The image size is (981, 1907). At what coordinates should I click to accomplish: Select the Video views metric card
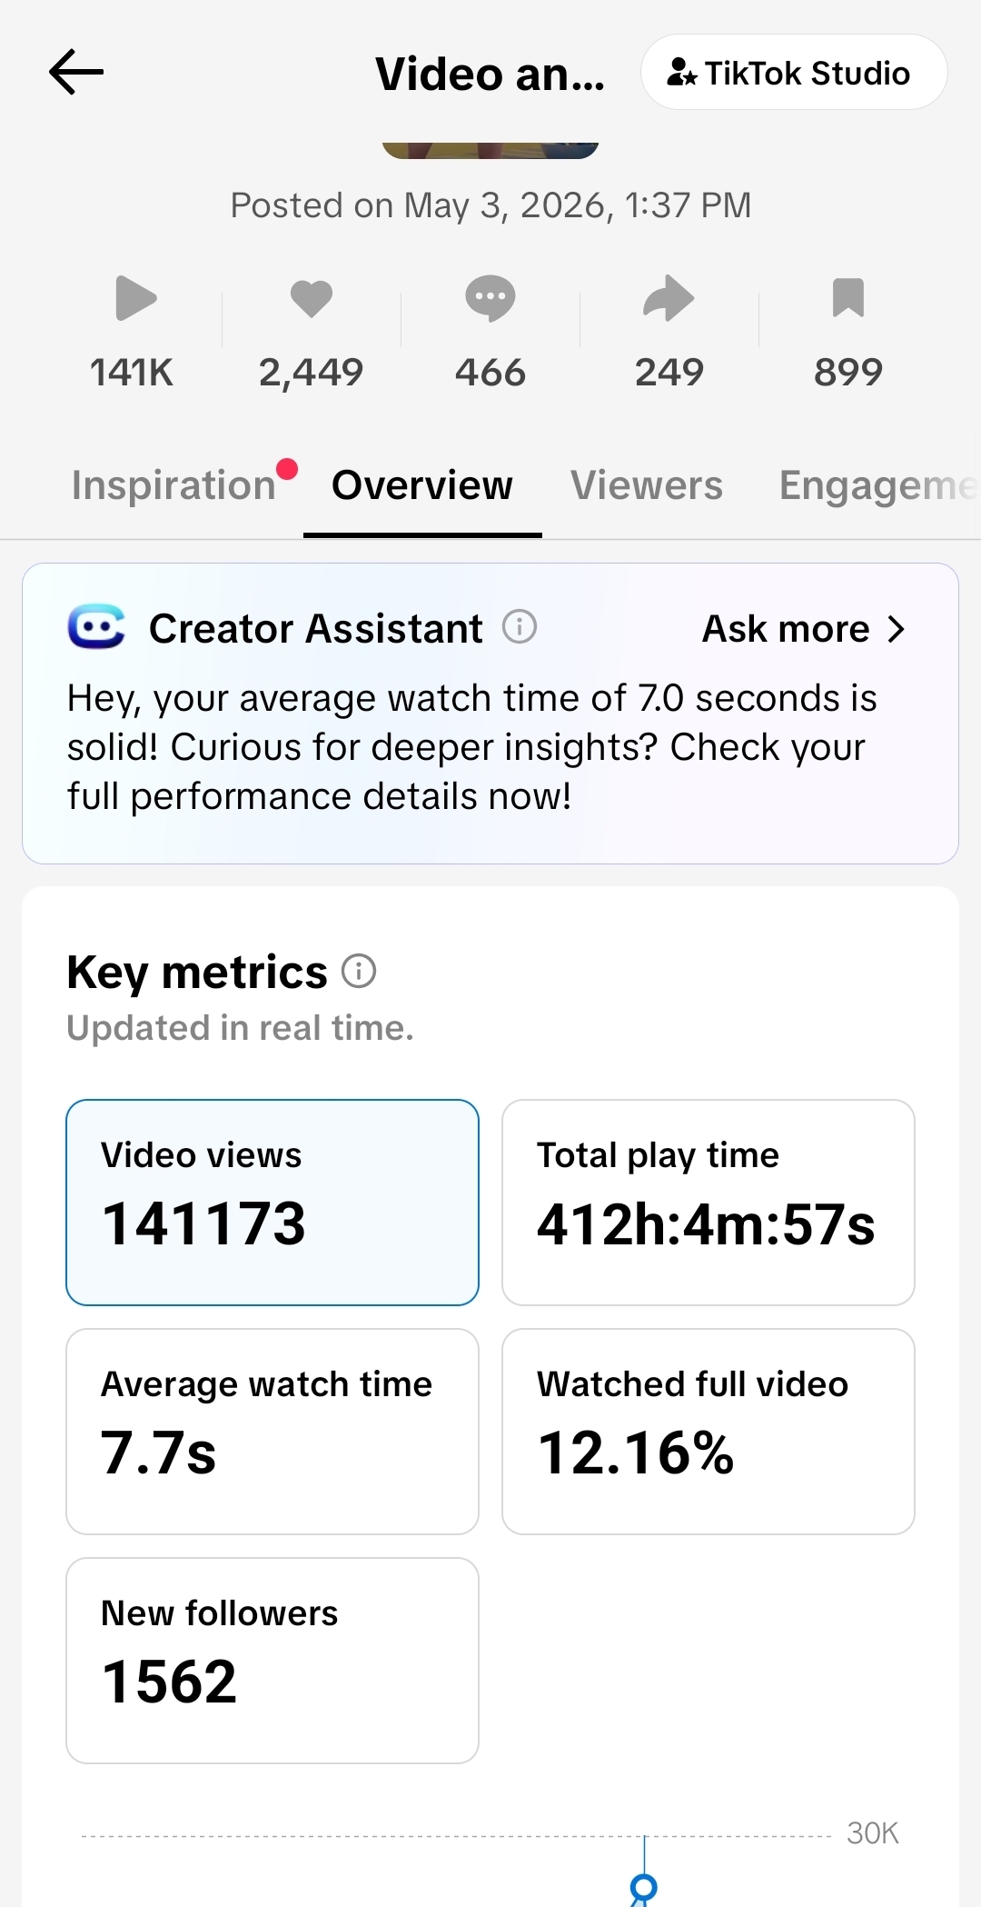[x=272, y=1203]
